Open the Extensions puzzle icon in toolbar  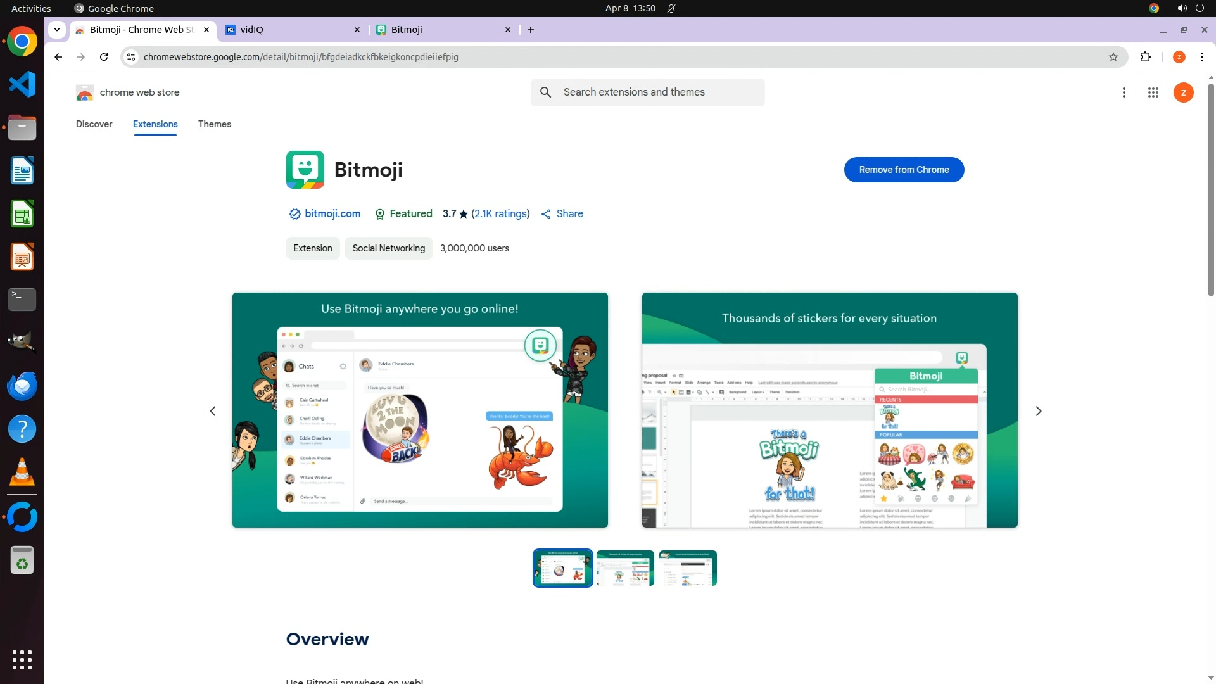(x=1145, y=57)
